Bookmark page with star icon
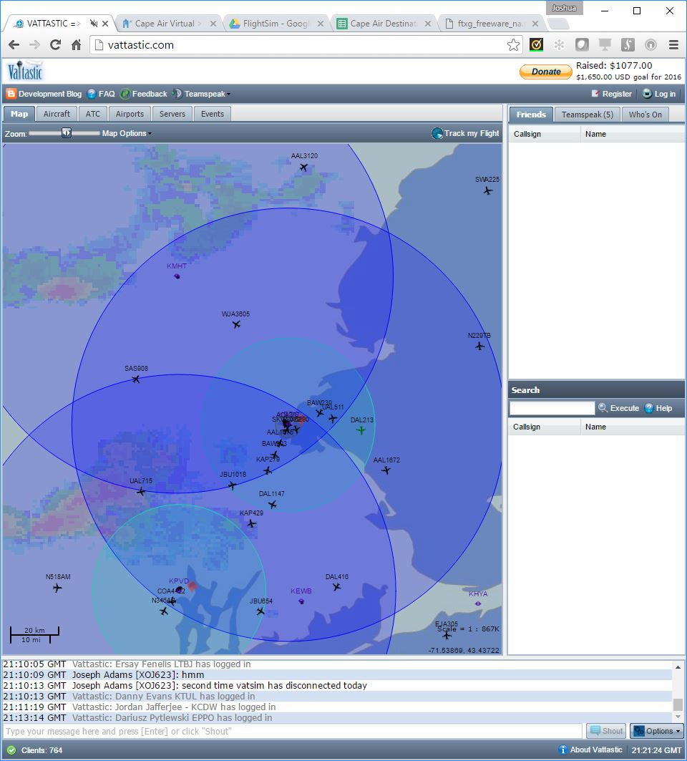Image resolution: width=687 pixels, height=761 pixels. pyautogui.click(x=513, y=45)
